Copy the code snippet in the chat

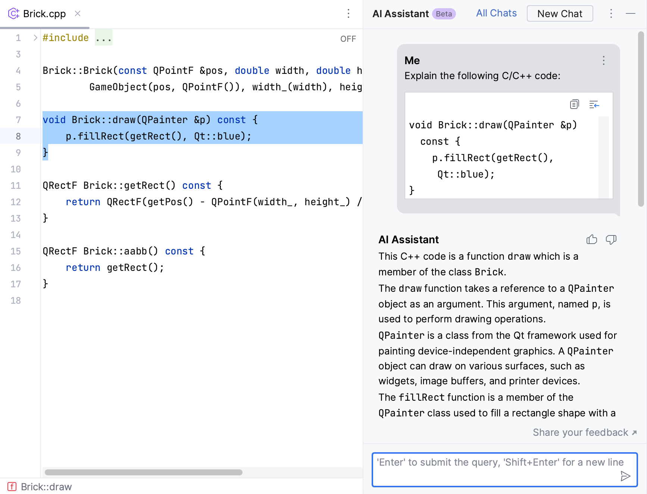pos(574,104)
